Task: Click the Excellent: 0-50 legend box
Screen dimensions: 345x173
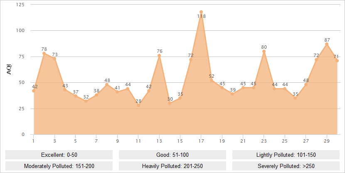Action: tap(59, 155)
